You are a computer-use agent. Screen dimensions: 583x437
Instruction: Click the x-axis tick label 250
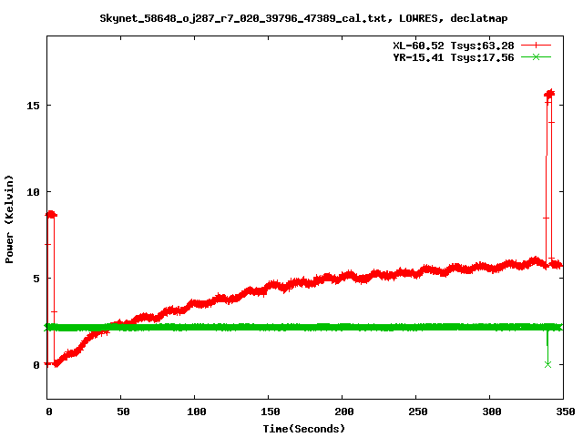(x=418, y=412)
